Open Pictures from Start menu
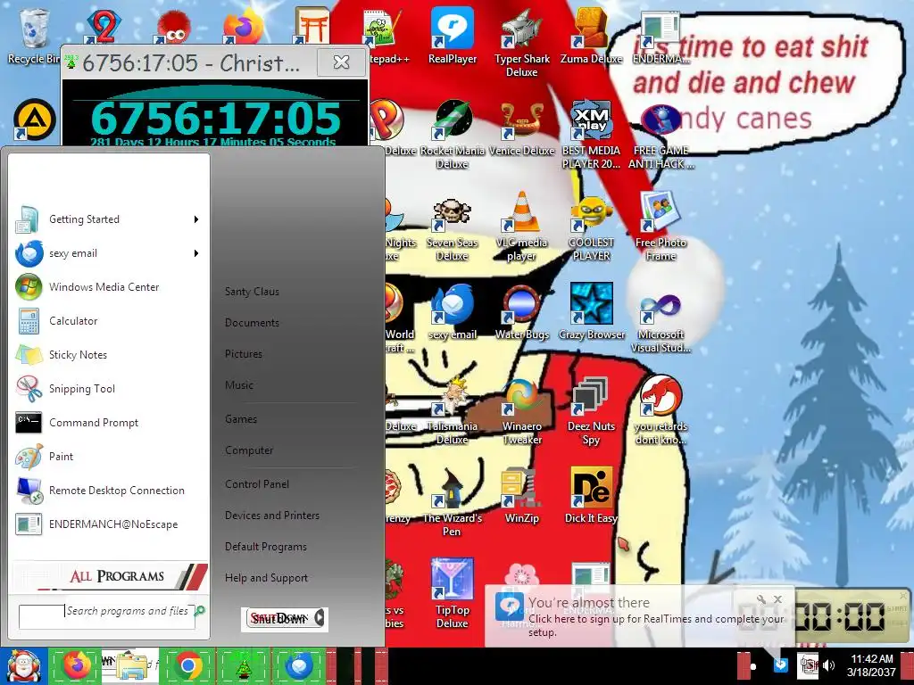The height and width of the screenshot is (685, 914). click(244, 353)
